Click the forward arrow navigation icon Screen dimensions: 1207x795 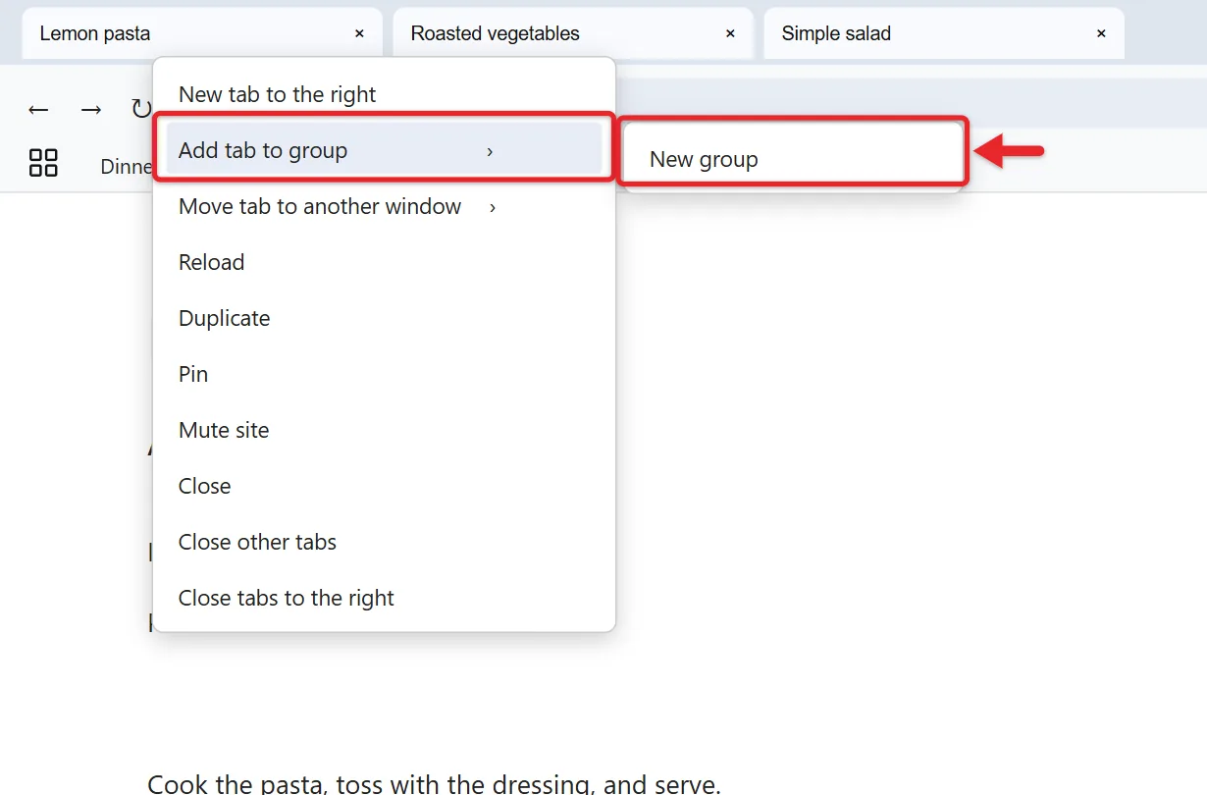[91, 110]
